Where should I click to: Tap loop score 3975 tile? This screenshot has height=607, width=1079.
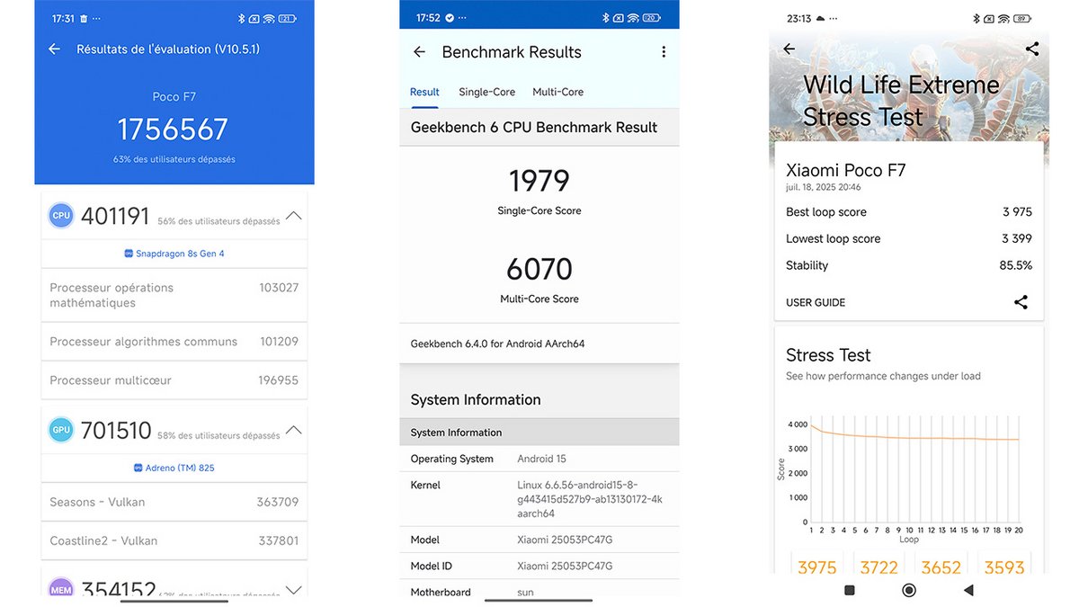point(816,566)
